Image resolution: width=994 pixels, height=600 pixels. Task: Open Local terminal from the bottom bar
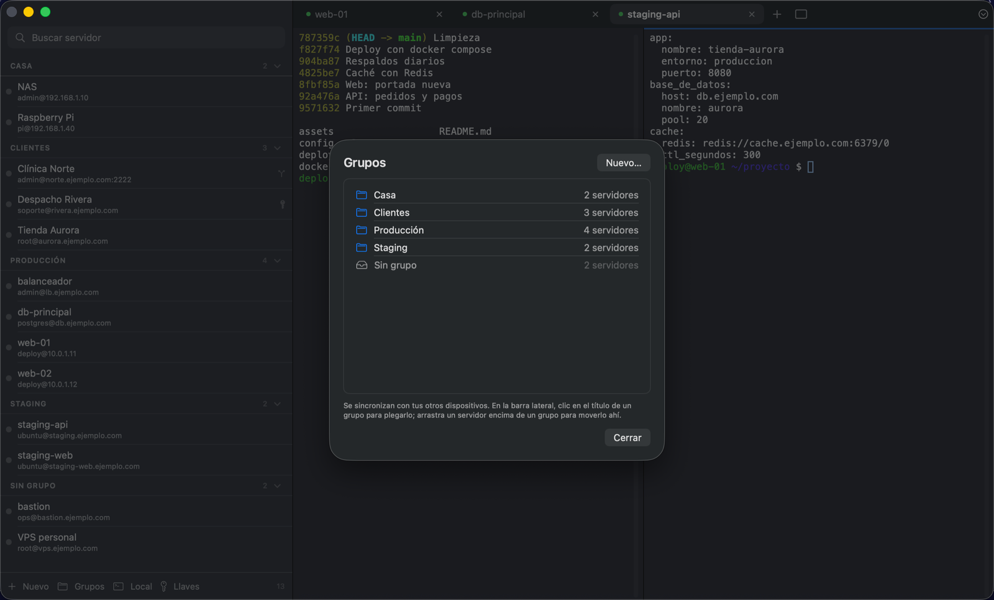pos(133,586)
